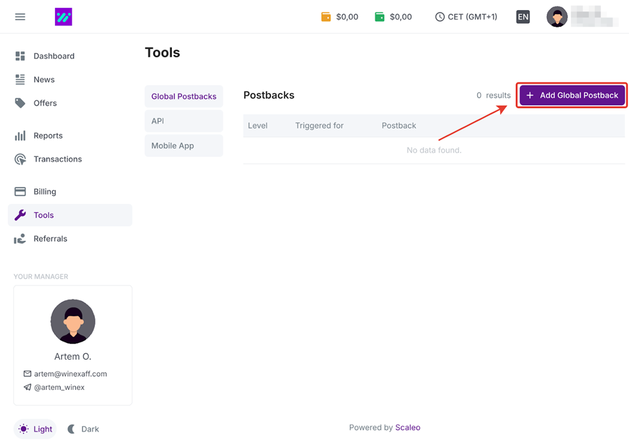629x444 pixels.
Task: Open Transactions in the sidebar
Action: [58, 159]
